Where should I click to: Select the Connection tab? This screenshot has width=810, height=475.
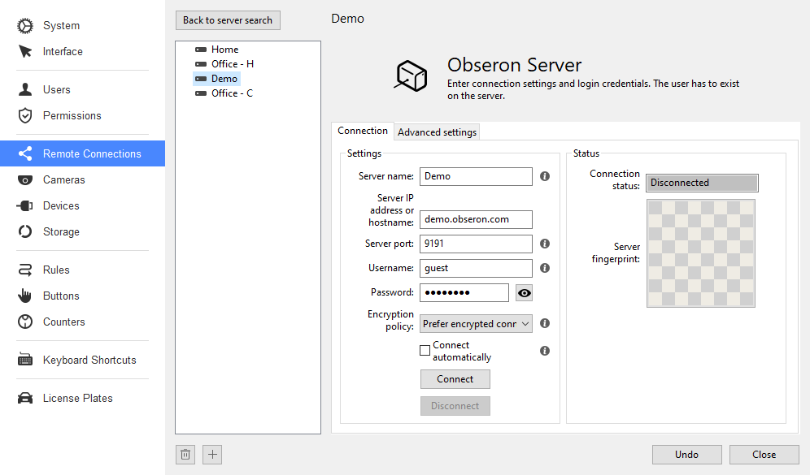click(x=363, y=131)
